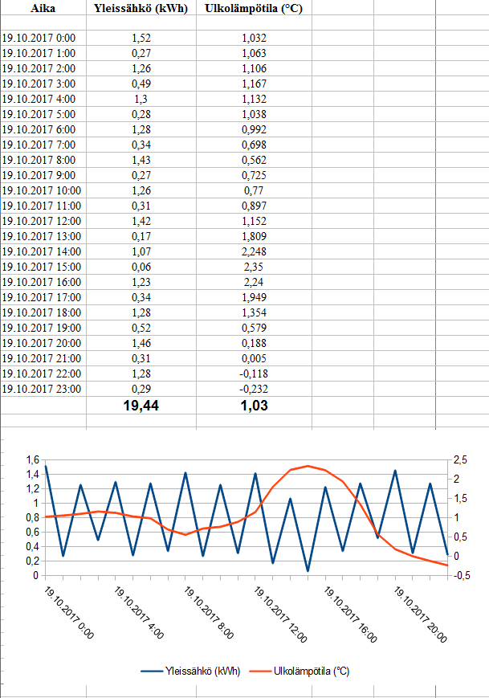This screenshot has width=489, height=698.
Task: Select the bold average cell 1,03
Action: pyautogui.click(x=254, y=406)
